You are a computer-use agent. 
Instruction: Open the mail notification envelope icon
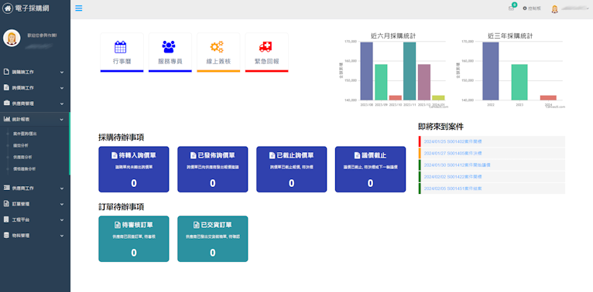[x=511, y=8]
